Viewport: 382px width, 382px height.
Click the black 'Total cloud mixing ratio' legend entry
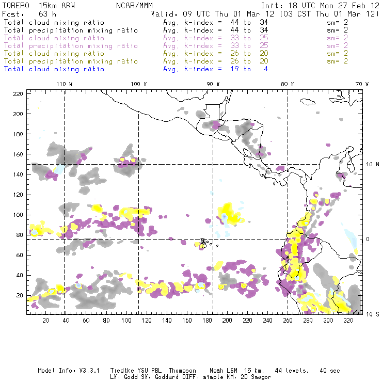click(54, 22)
